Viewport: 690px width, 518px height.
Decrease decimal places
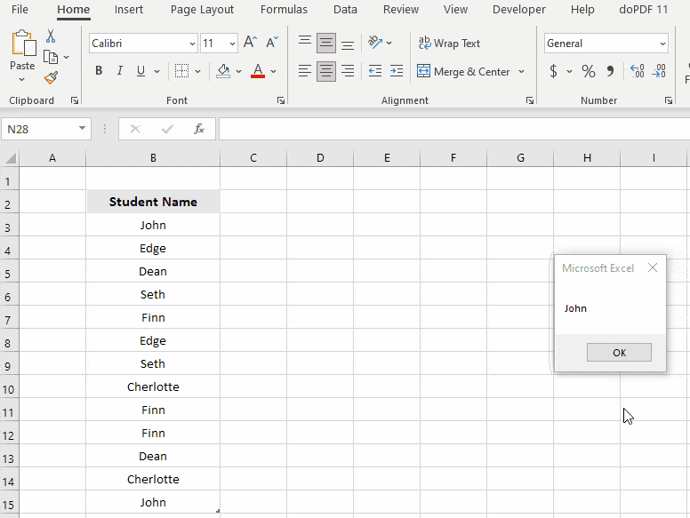659,71
